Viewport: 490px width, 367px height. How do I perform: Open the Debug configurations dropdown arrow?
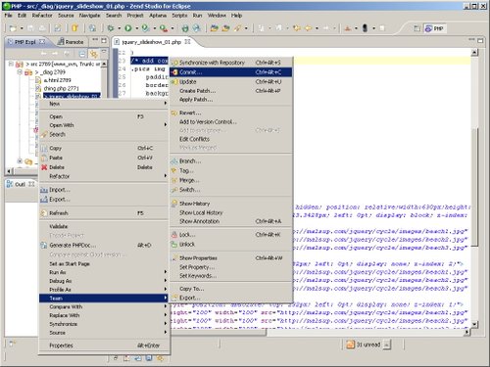click(x=120, y=28)
